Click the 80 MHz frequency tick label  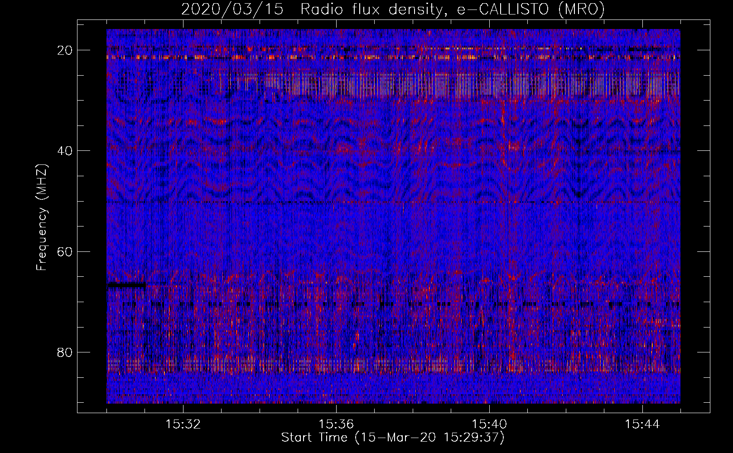[65, 352]
